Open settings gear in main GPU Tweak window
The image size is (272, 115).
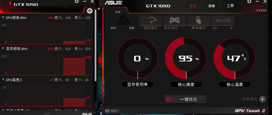click(249, 2)
